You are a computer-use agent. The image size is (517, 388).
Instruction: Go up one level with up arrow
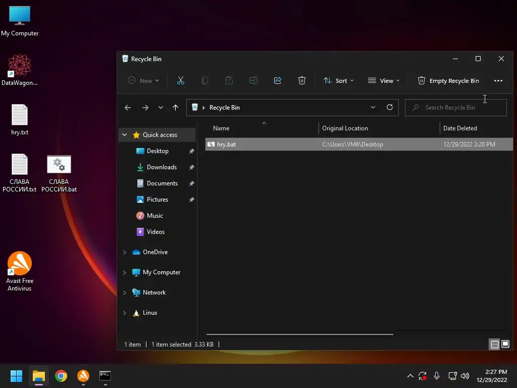[x=175, y=108]
